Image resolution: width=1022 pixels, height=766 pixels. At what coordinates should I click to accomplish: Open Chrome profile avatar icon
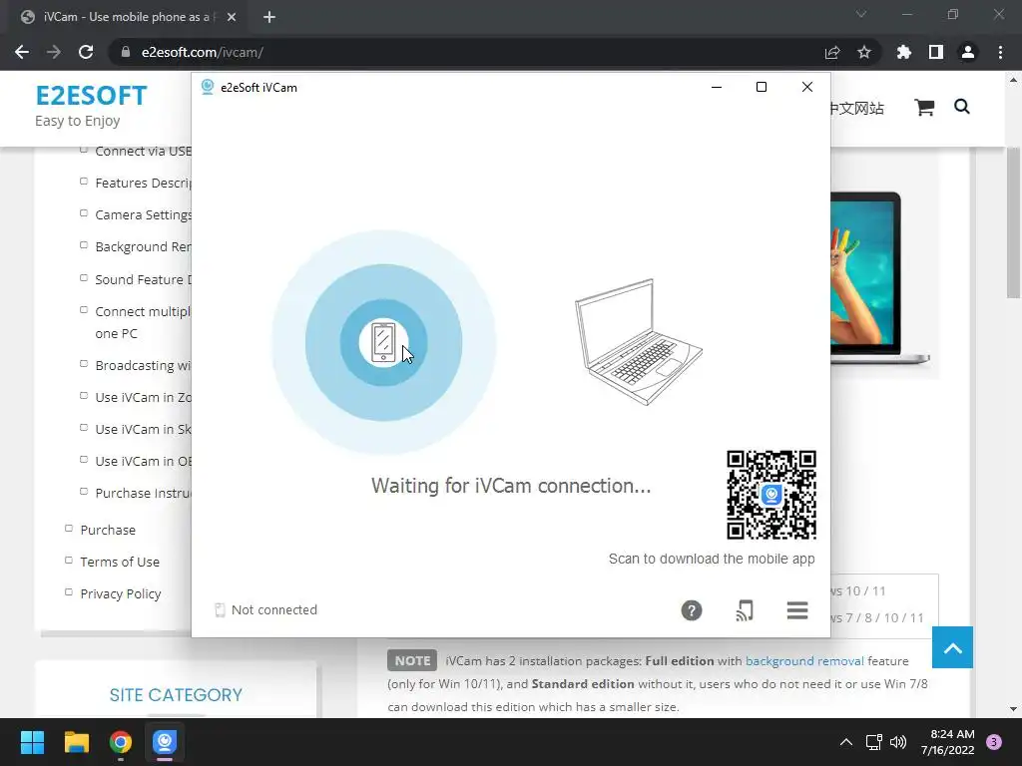pyautogui.click(x=968, y=52)
